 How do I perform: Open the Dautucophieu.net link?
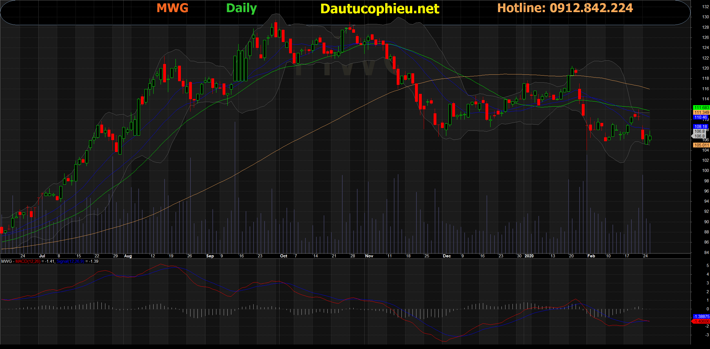pyautogui.click(x=380, y=9)
